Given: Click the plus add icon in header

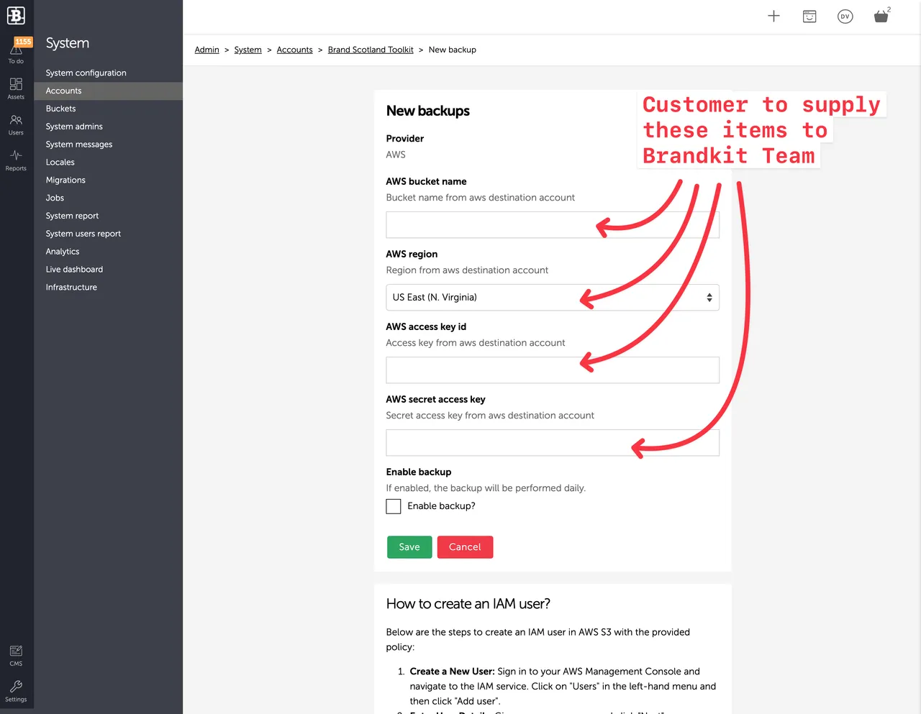Looking at the screenshot, I should point(773,17).
